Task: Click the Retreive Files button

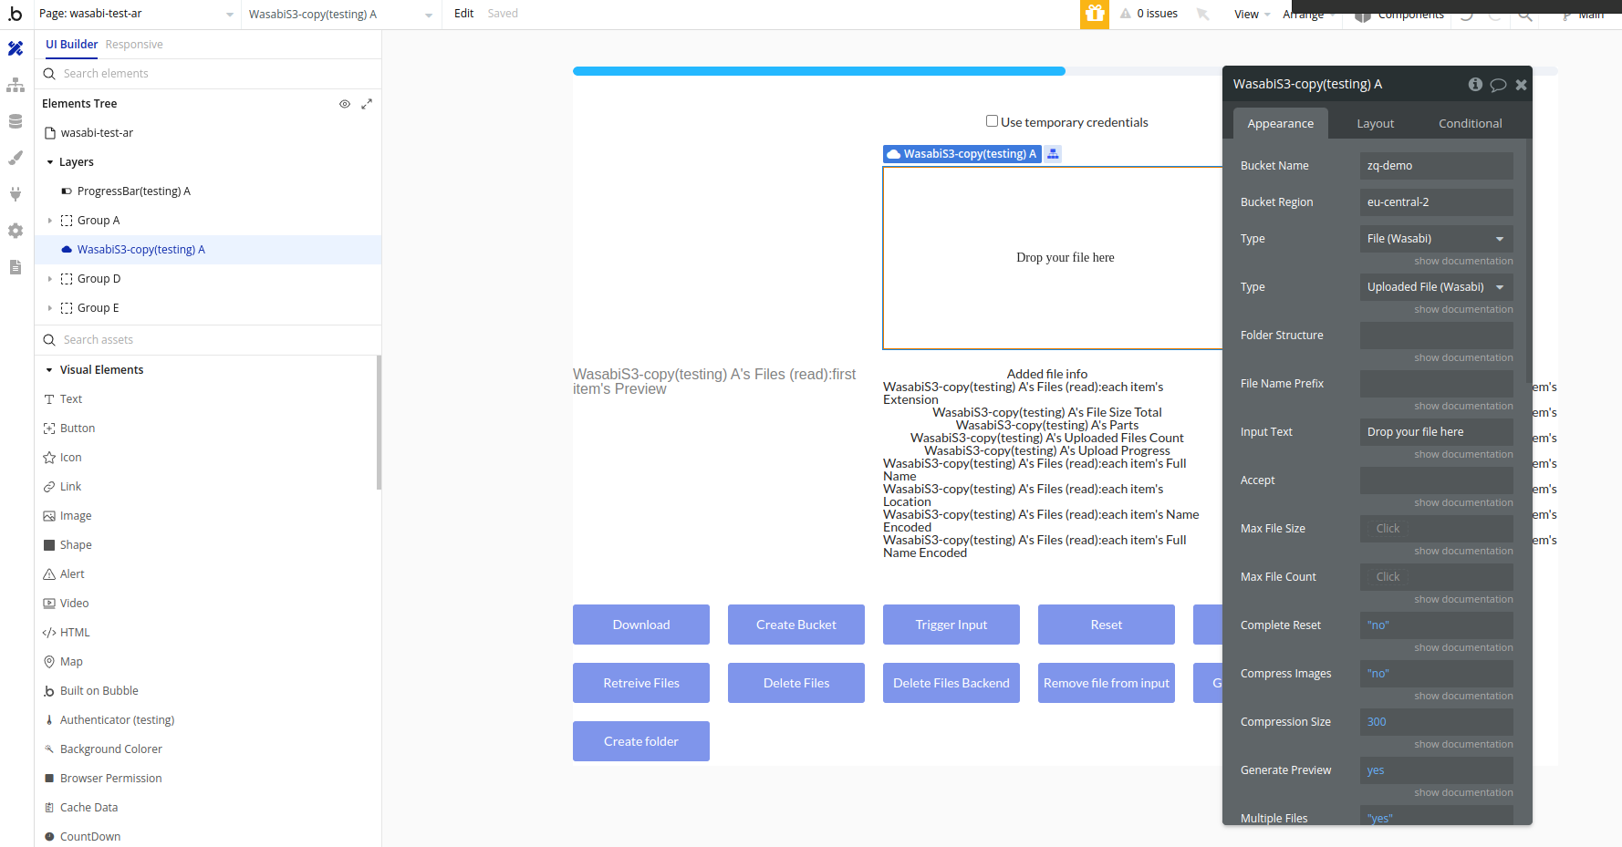Action: pyautogui.click(x=641, y=683)
